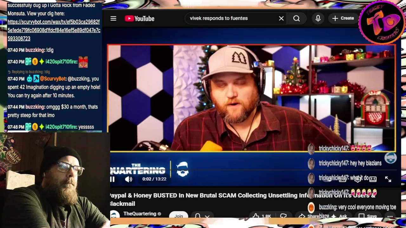This screenshot has width=406, height=228.
Task: Open the three-dot more actions menu
Action: pos(390,216)
